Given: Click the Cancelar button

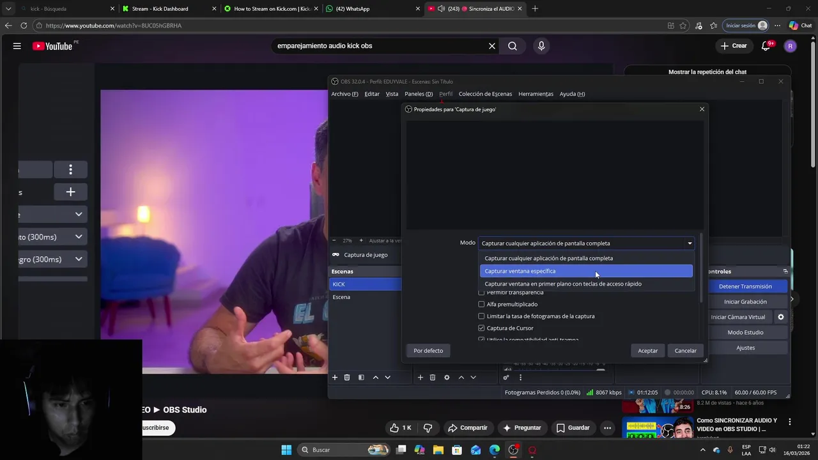Looking at the screenshot, I should (x=686, y=351).
